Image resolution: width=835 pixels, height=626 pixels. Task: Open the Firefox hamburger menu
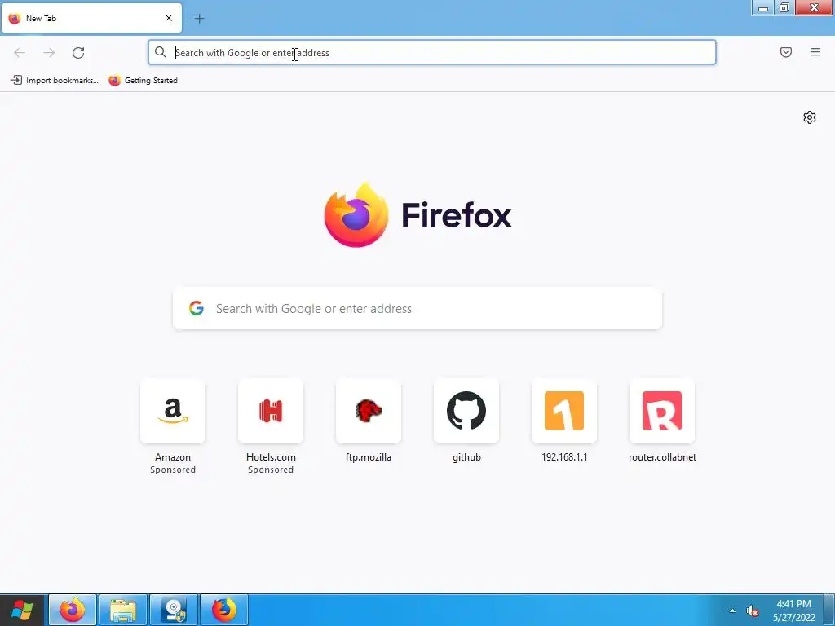point(815,52)
